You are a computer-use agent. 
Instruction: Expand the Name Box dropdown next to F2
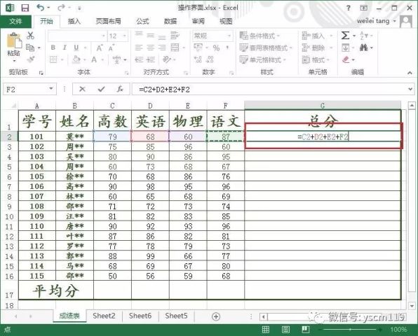51,89
